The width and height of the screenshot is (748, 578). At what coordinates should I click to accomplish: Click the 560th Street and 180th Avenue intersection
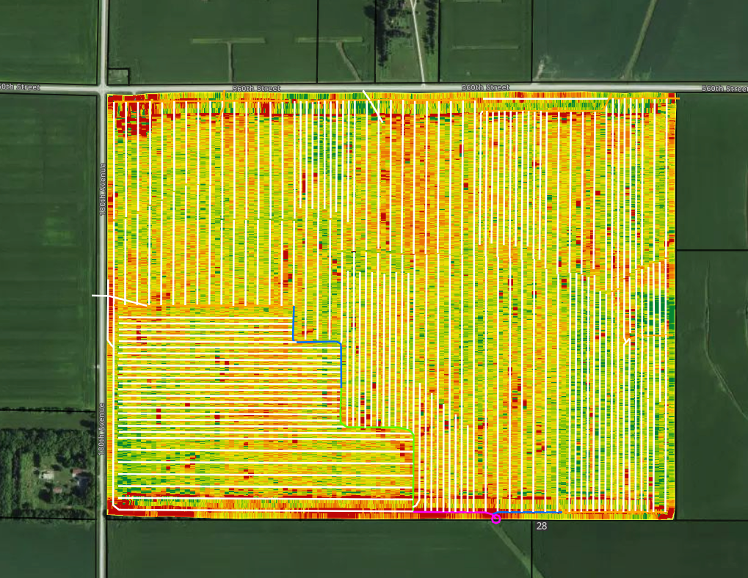coord(103,89)
